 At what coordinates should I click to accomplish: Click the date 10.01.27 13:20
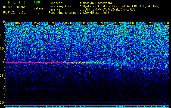click(14, 12)
